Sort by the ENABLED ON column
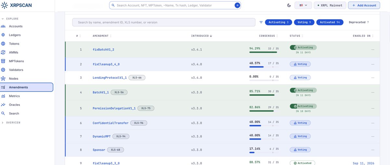The width and height of the screenshot is (390, 165). pyautogui.click(x=363, y=36)
